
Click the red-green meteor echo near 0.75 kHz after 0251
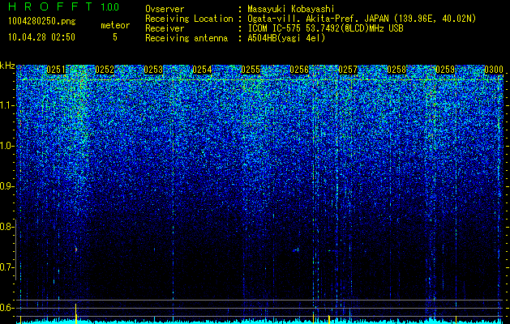tap(75, 249)
